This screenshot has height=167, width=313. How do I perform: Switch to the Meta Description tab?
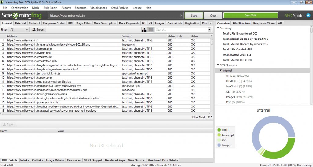[x=105, y=23]
